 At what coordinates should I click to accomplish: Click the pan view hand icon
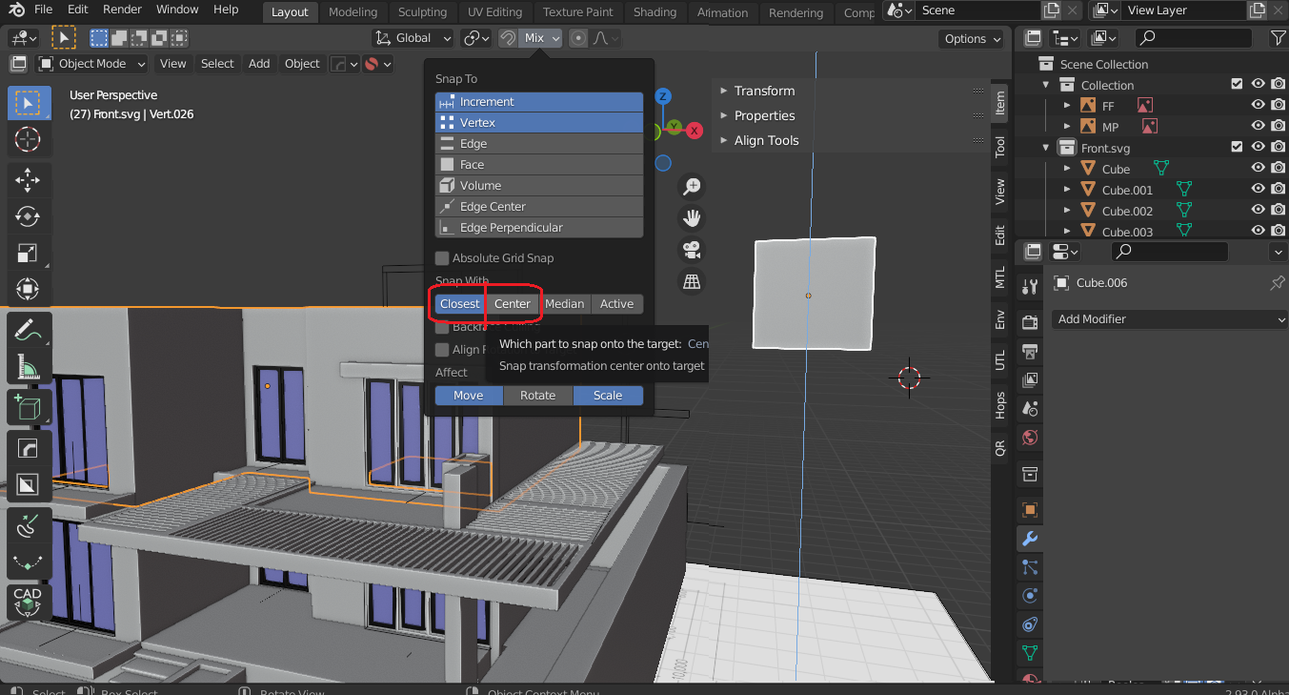(x=692, y=218)
